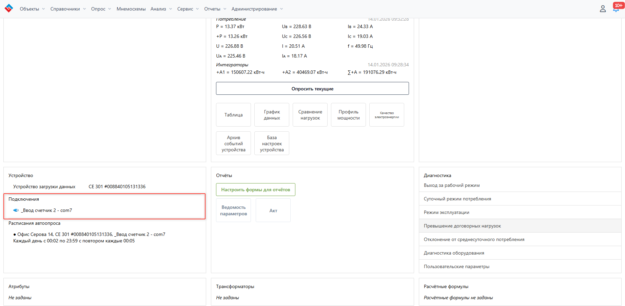Click the application logo icon

9,8
